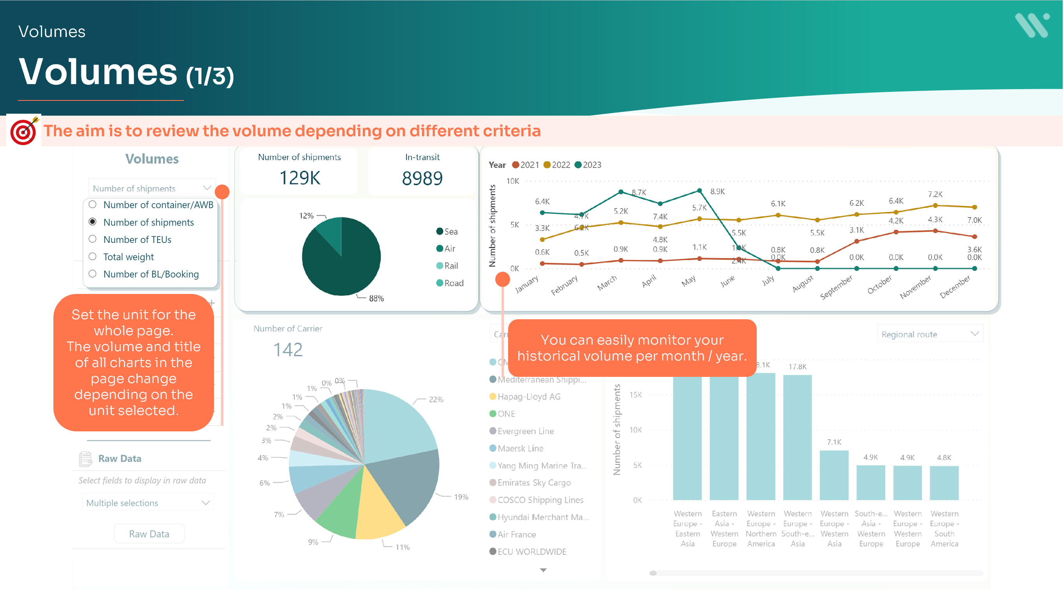The width and height of the screenshot is (1063, 598).
Task: Open the Multiple selections dropdown
Action: (x=205, y=503)
